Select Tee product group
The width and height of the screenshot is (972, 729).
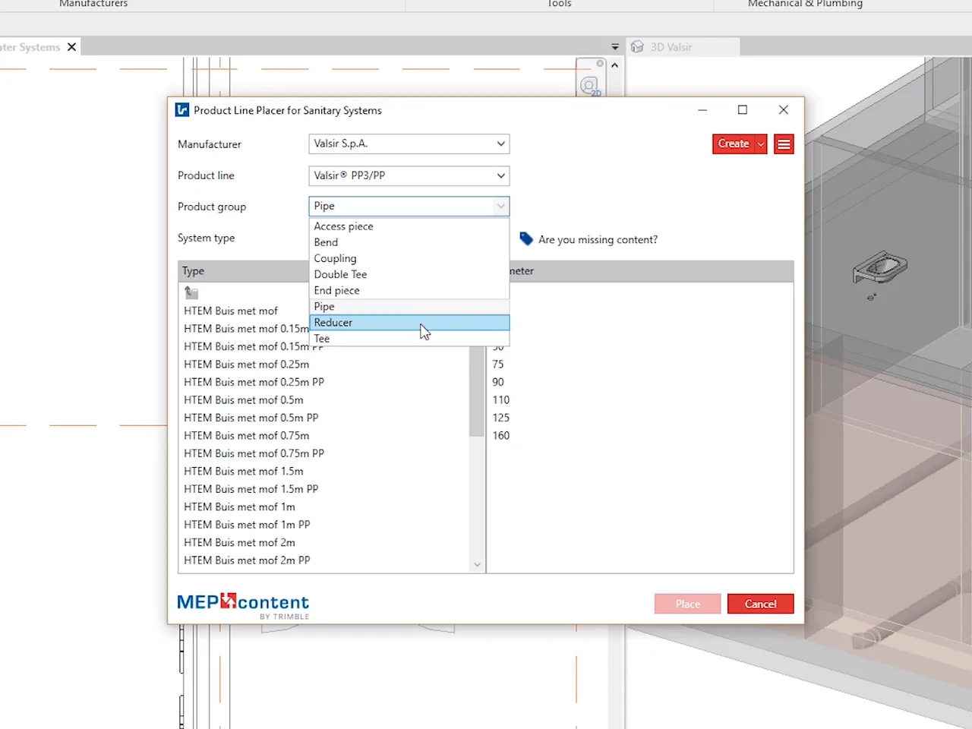[409, 339]
